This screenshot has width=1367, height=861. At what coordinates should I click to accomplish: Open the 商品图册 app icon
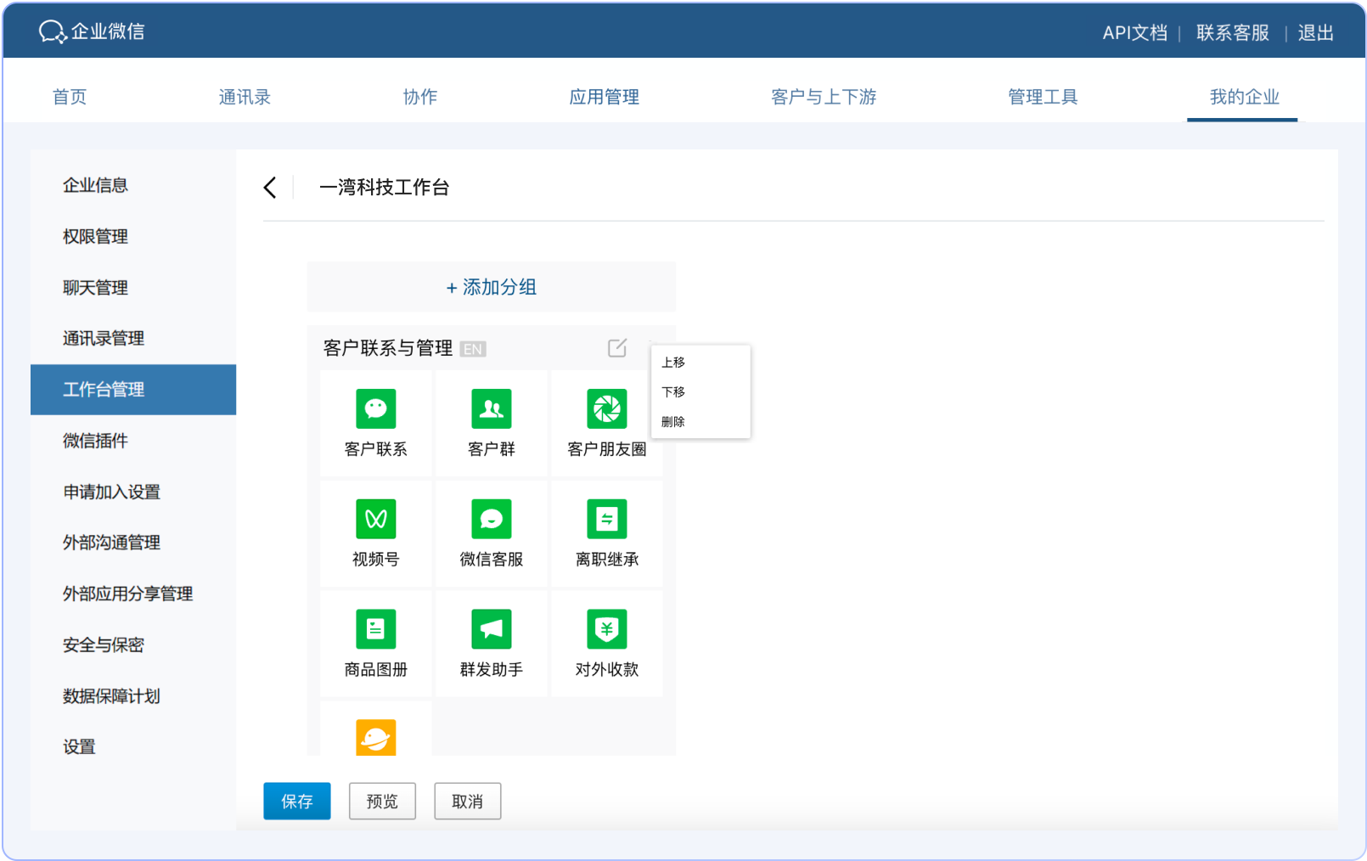point(376,629)
